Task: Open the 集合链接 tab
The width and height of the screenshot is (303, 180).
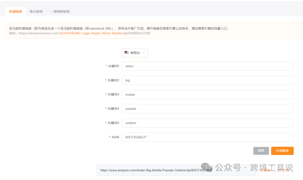Action: tap(36, 11)
